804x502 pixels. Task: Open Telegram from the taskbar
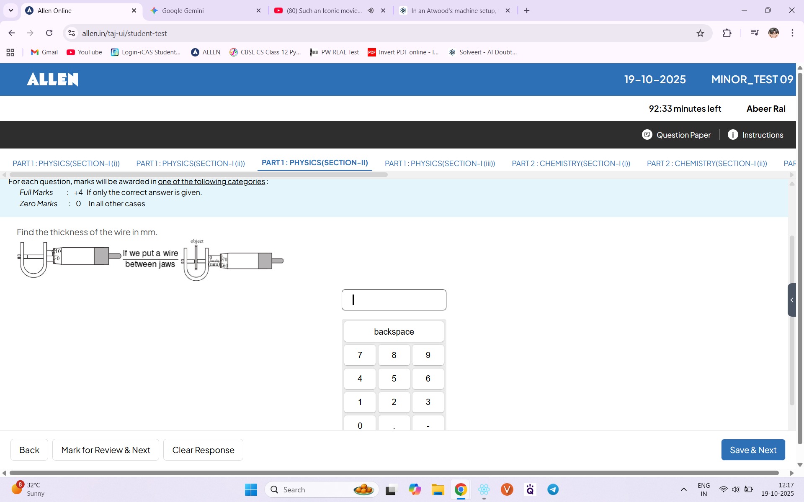(553, 489)
